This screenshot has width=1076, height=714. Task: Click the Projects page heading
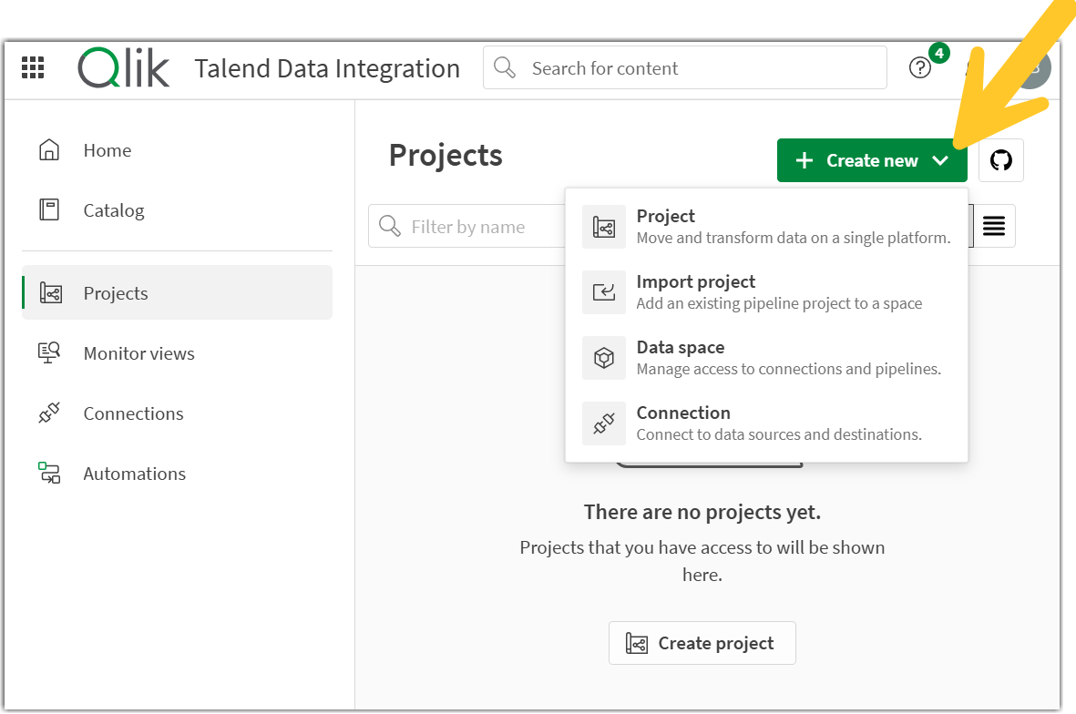[x=446, y=155]
